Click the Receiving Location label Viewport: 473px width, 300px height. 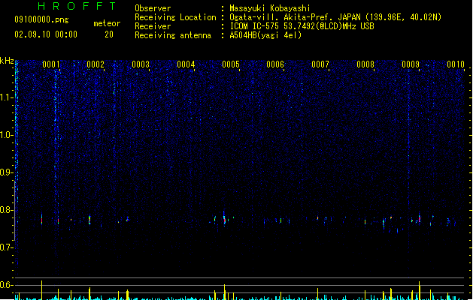[175, 17]
